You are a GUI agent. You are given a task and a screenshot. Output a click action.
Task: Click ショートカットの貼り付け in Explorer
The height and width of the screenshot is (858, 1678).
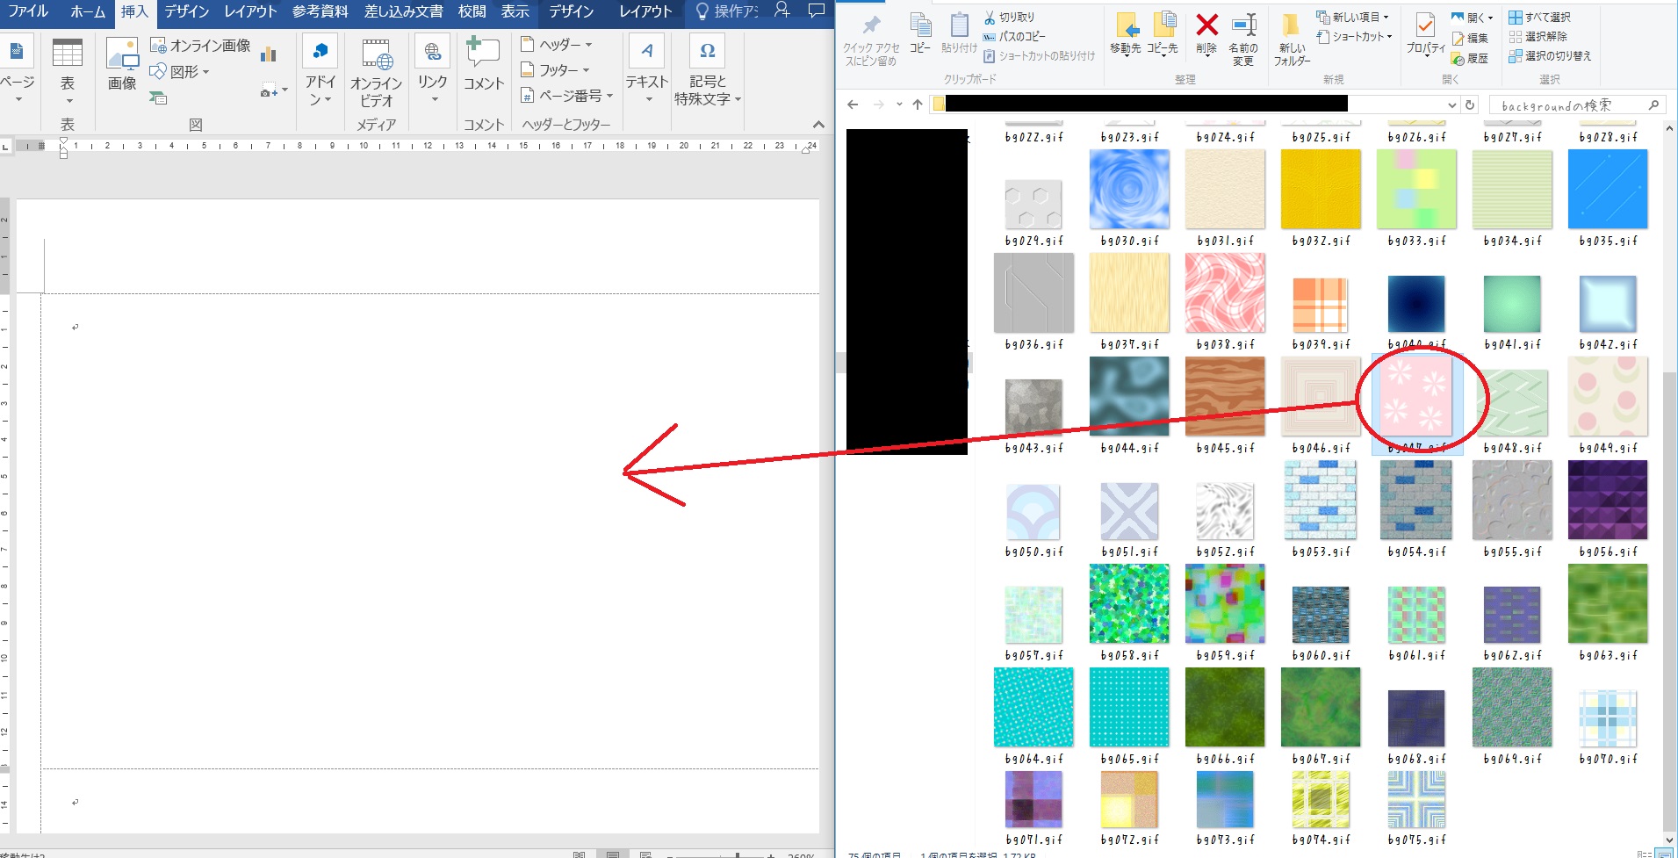pos(1040,55)
